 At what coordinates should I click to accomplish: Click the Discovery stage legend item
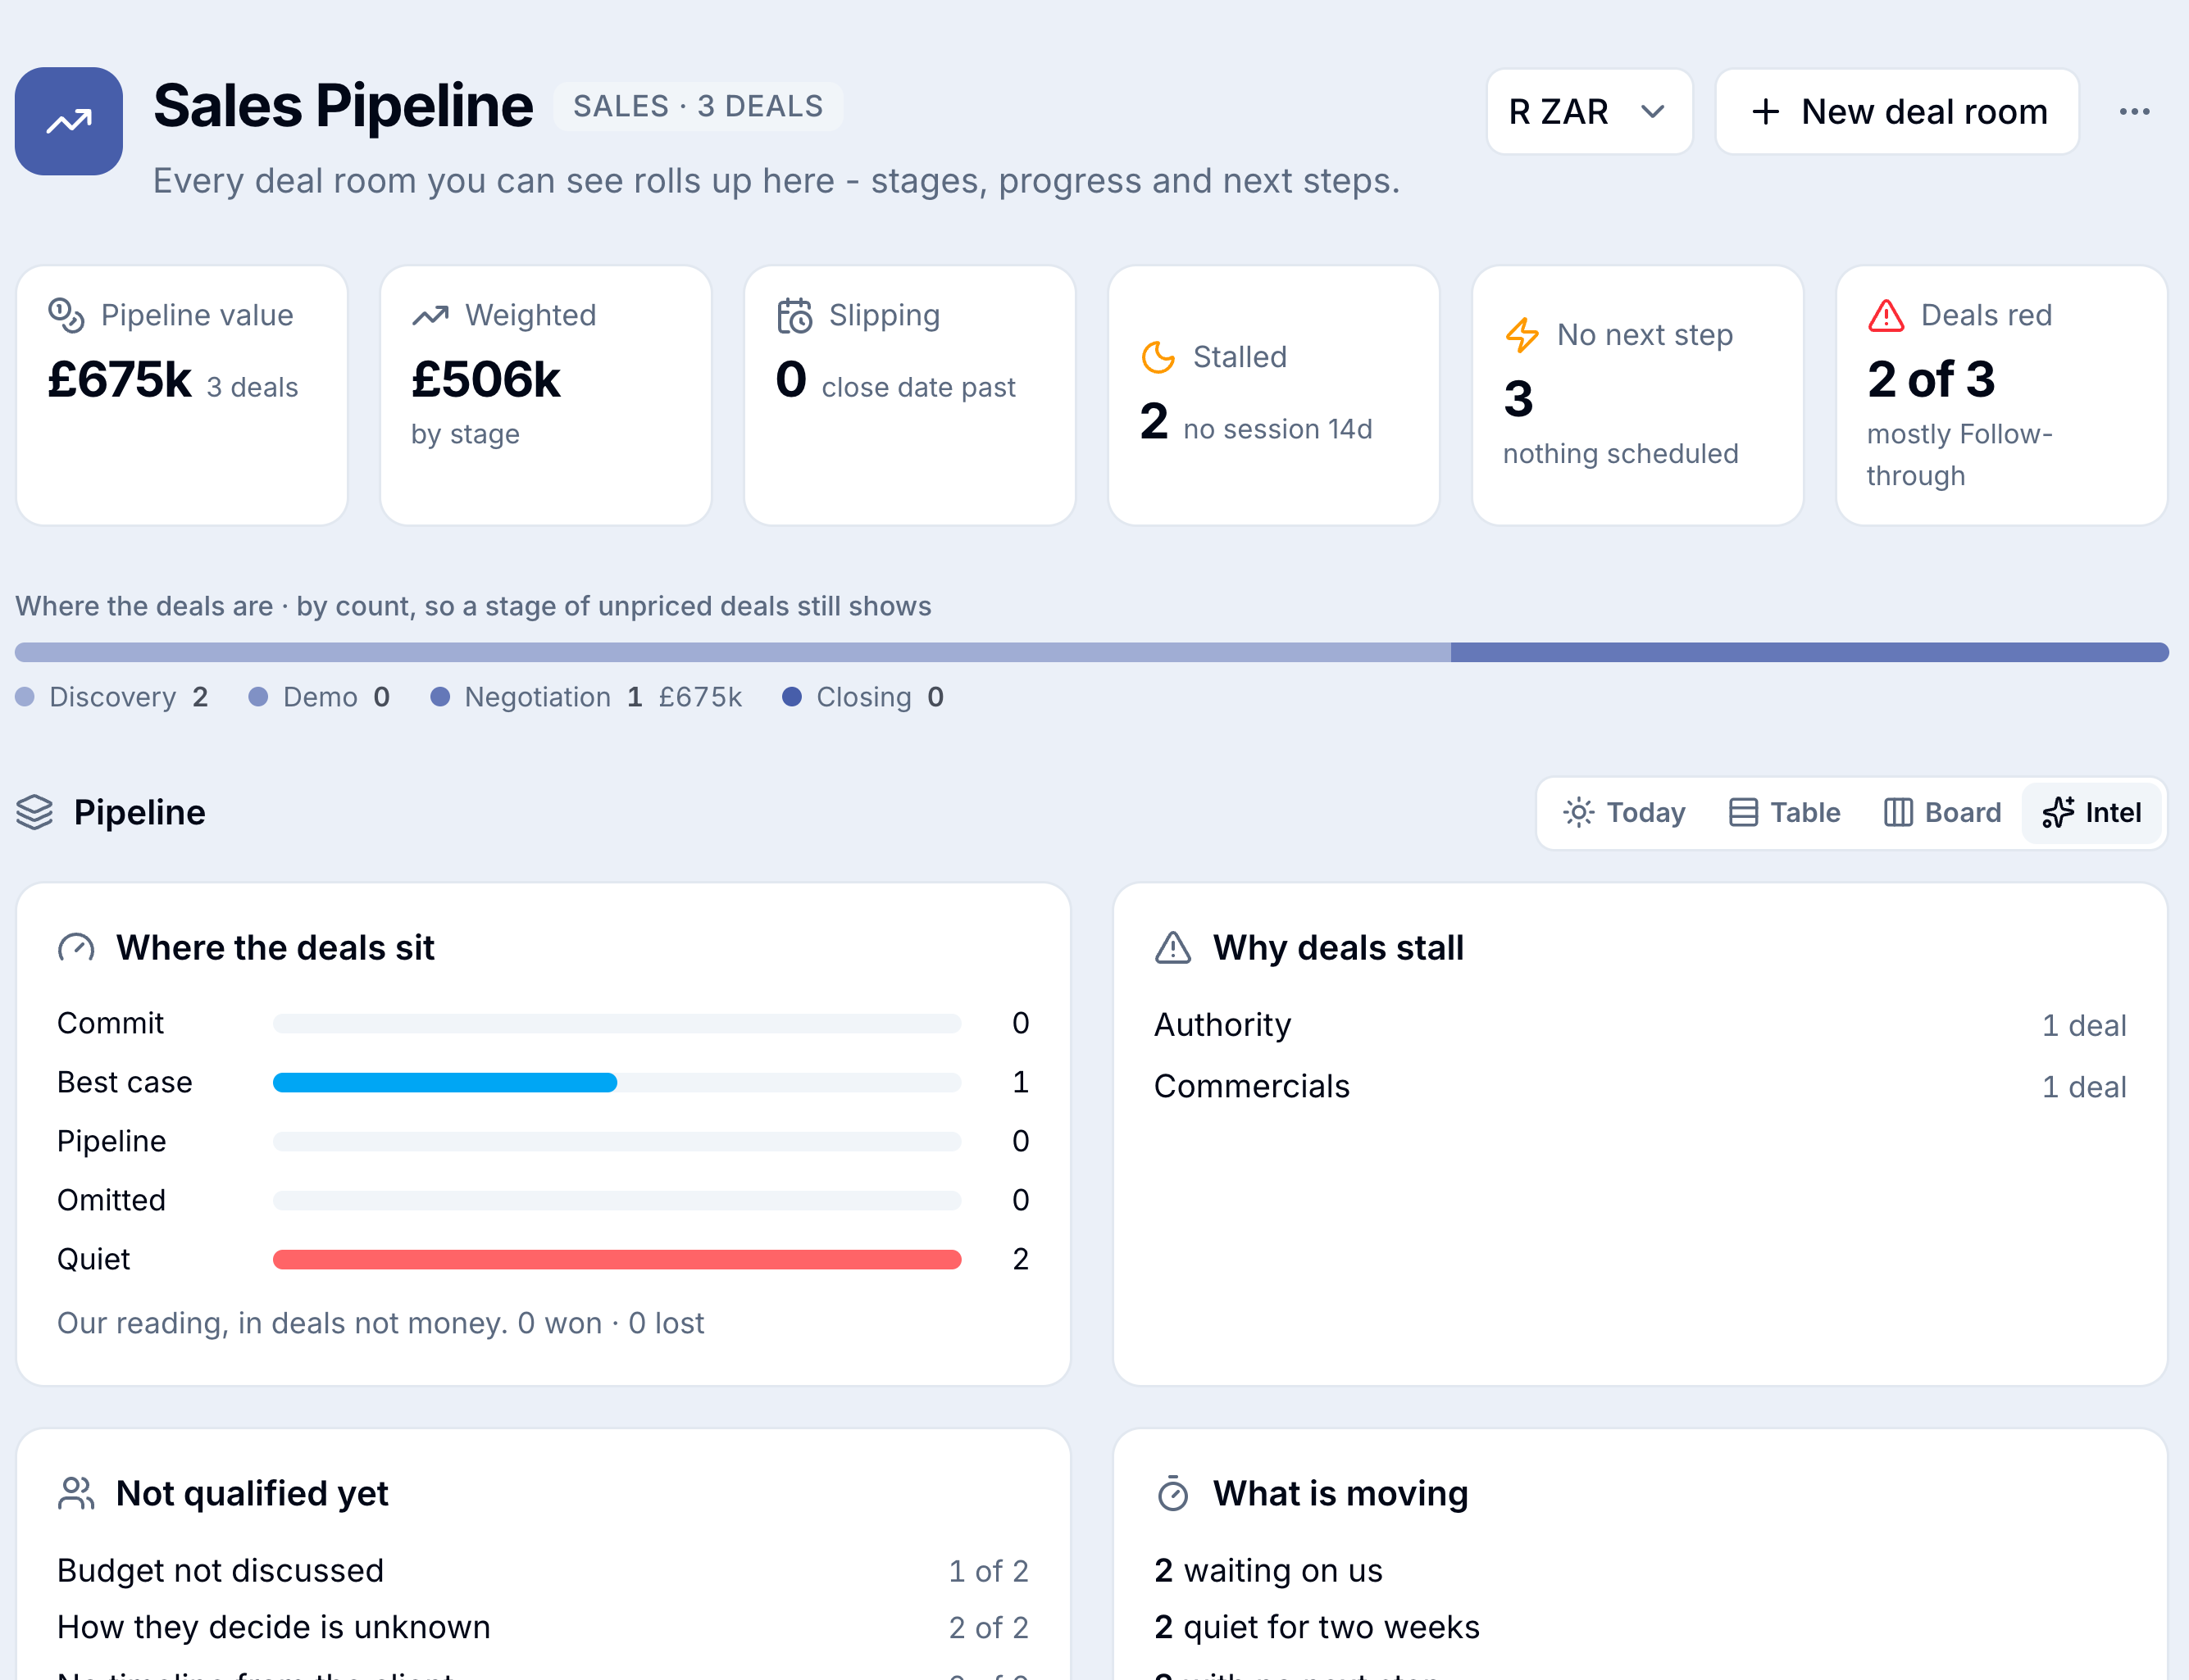coord(112,697)
